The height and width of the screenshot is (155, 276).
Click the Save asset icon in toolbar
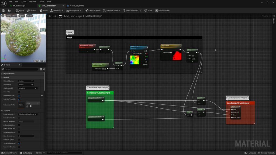click(4, 10)
